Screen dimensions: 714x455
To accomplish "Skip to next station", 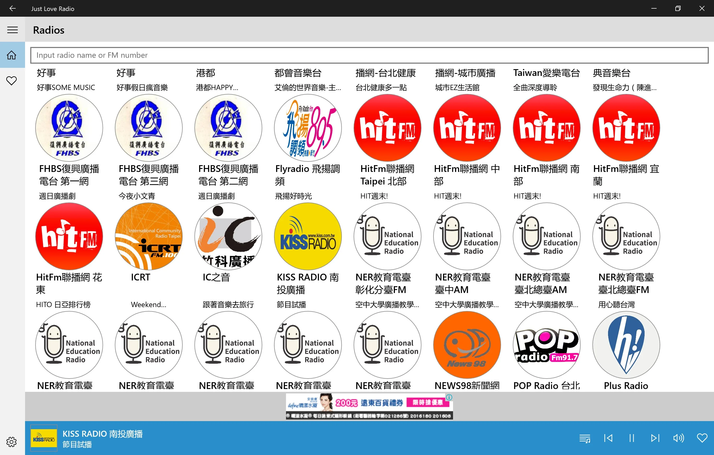I will click(655, 438).
